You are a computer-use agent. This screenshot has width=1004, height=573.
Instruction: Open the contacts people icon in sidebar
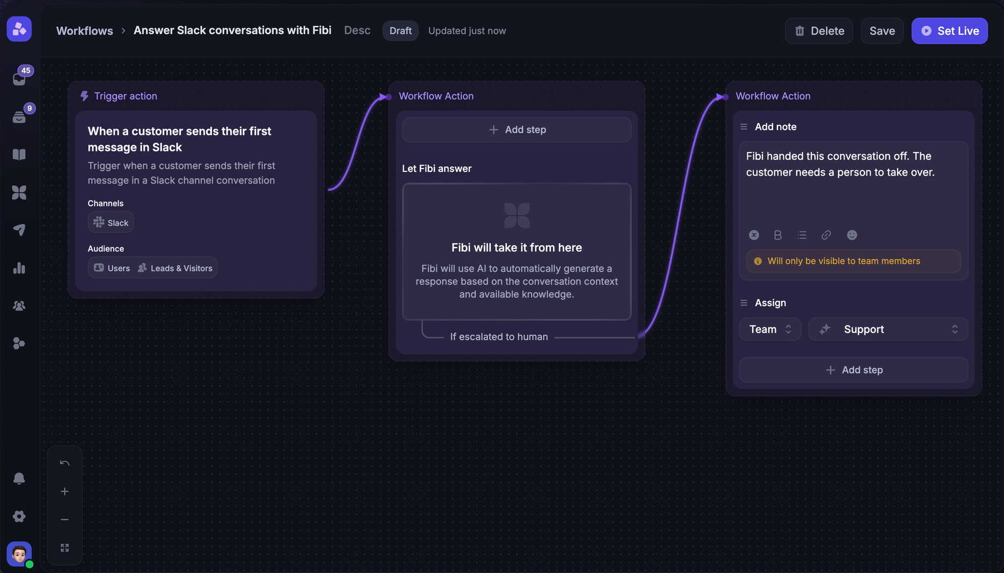19,306
